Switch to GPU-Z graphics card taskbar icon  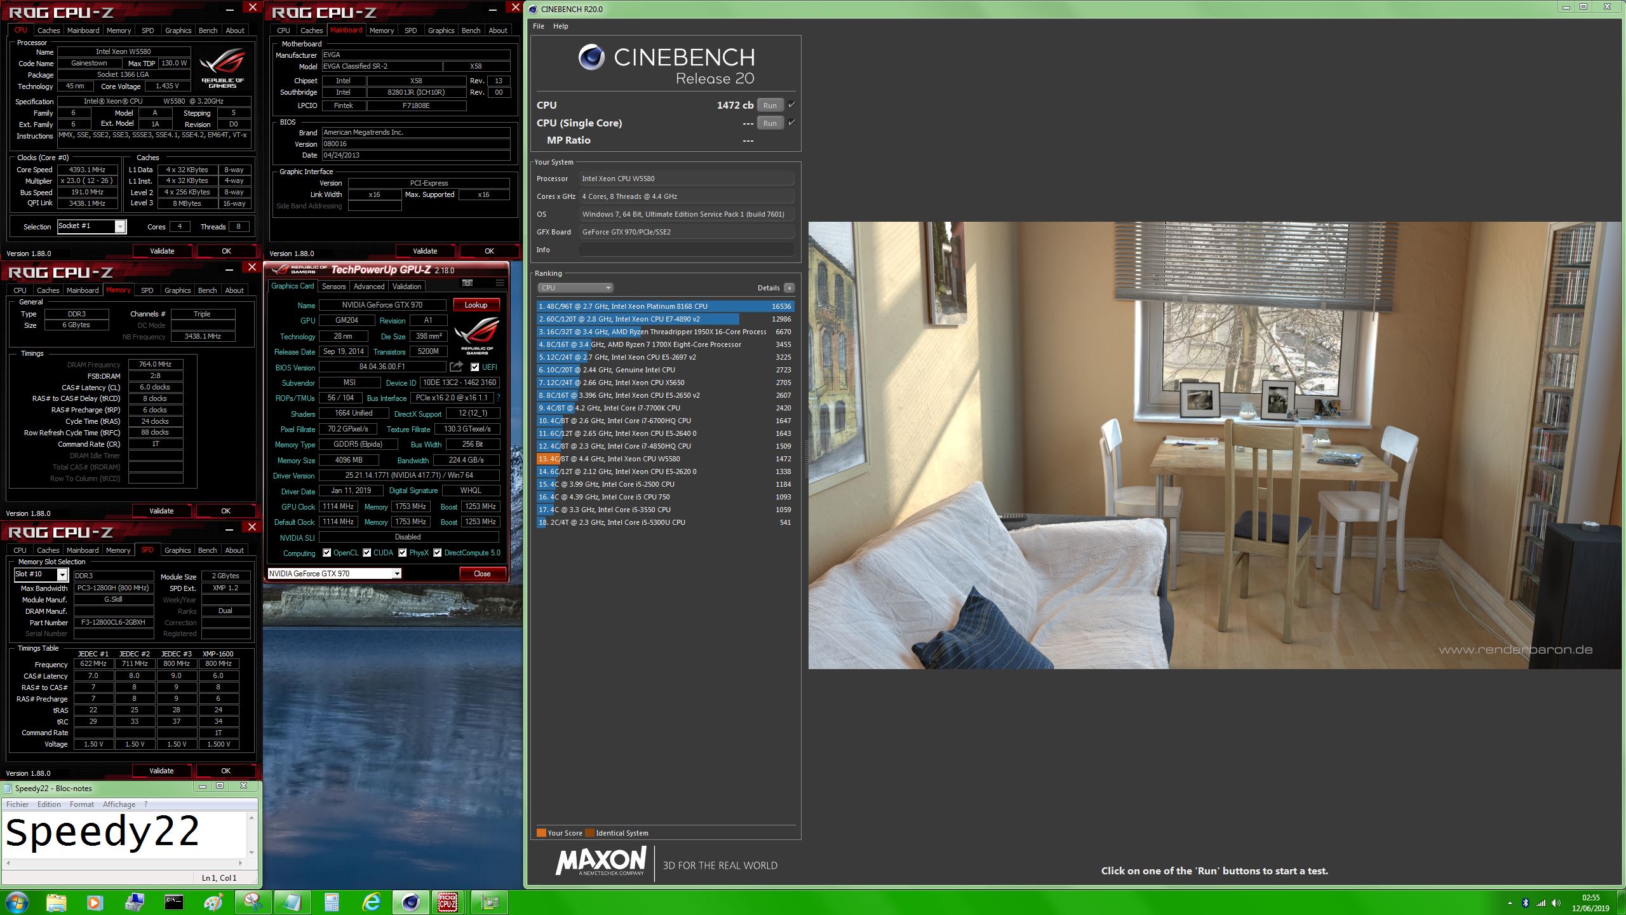coord(489,902)
